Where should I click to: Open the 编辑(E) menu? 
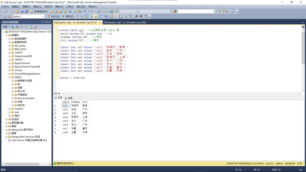point(16,7)
